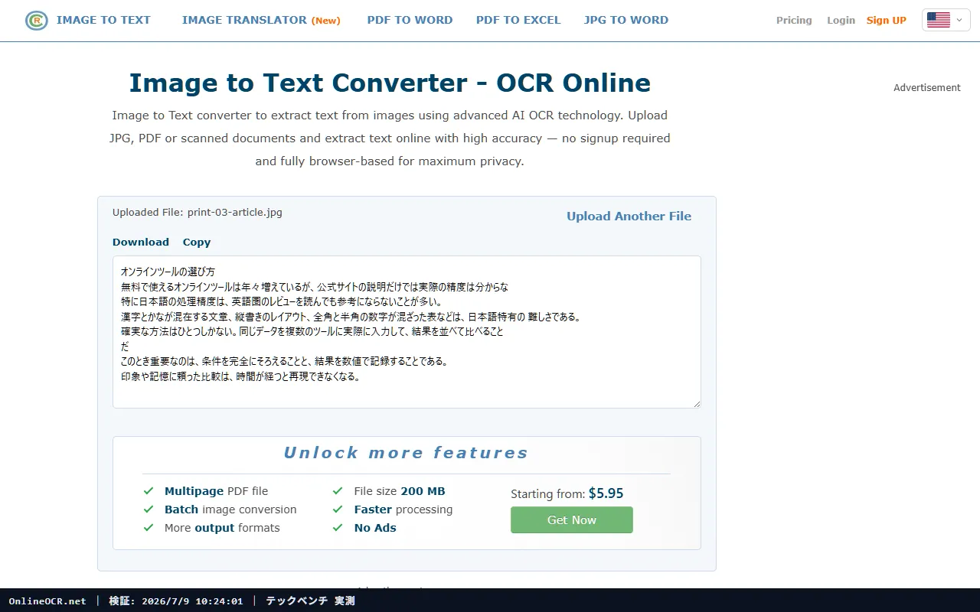The image size is (980, 612).
Task: Click Upload Another File
Action: (x=629, y=216)
